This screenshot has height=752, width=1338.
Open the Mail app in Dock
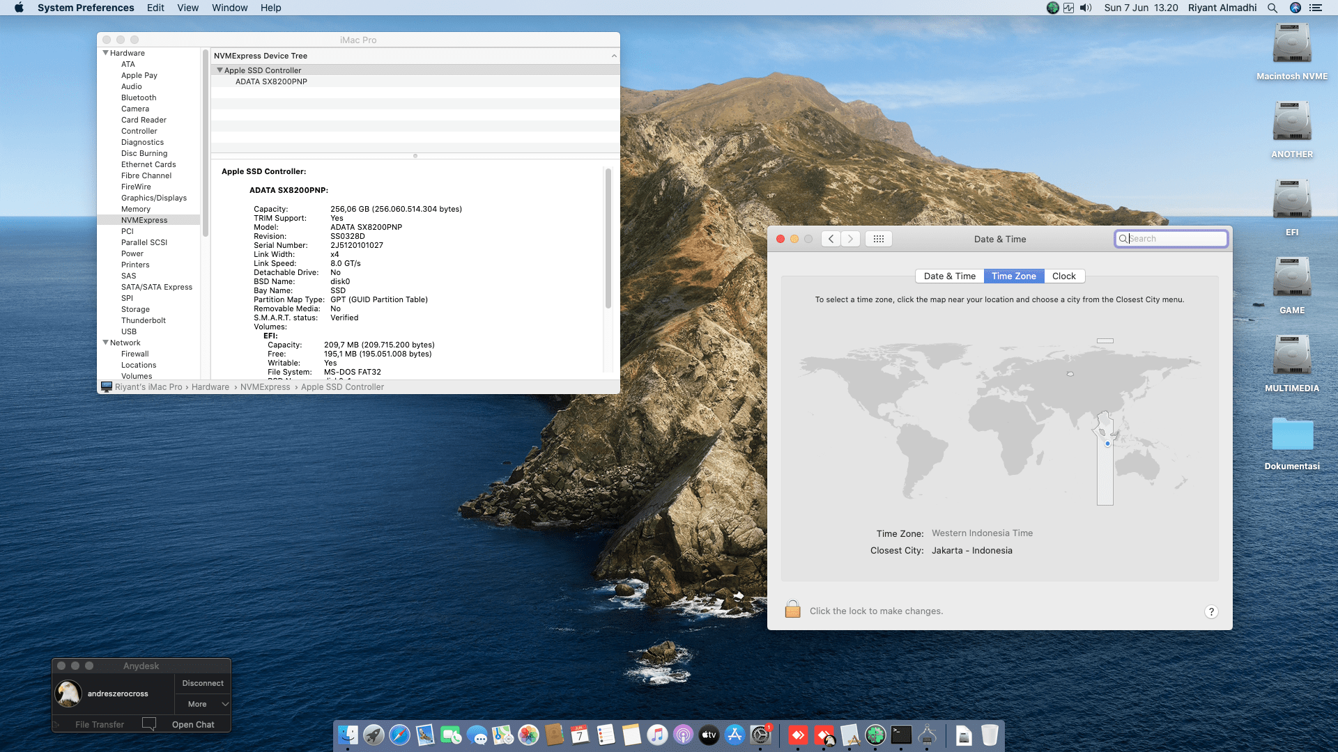click(425, 735)
